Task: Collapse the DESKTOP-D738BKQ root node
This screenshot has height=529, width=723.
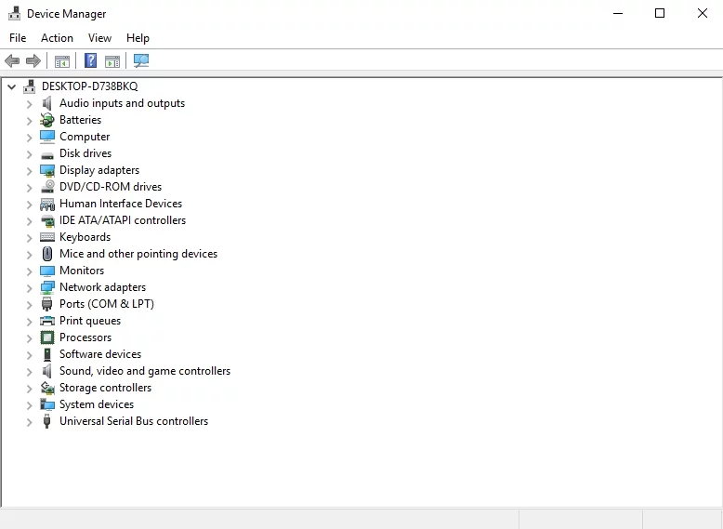Action: click(11, 86)
